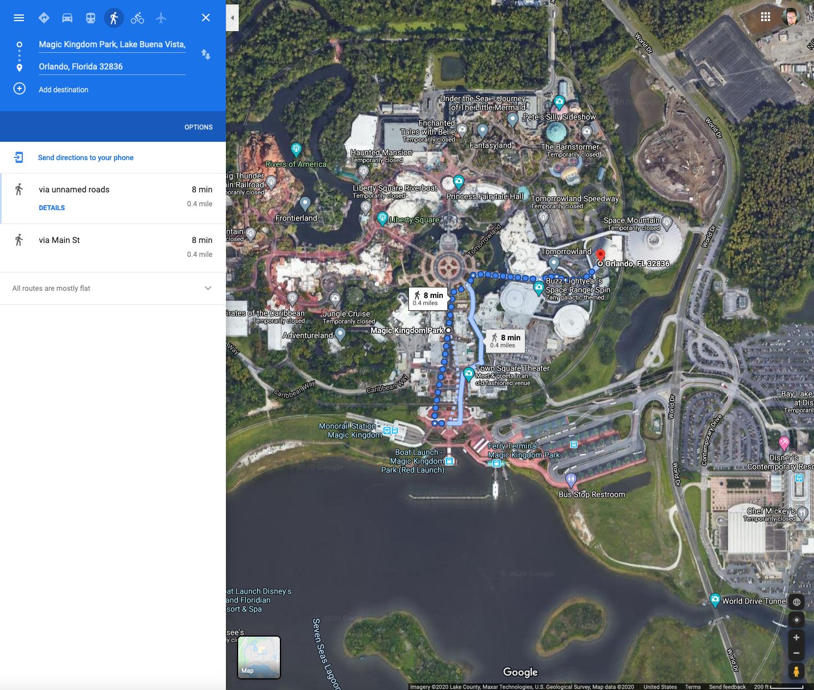This screenshot has height=690, width=814.
Task: Zoom in on the map
Action: pos(796,638)
